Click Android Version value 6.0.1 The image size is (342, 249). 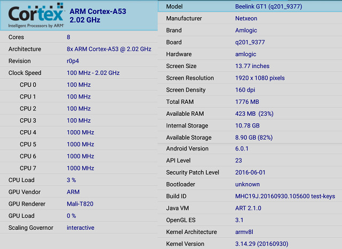[x=242, y=149]
